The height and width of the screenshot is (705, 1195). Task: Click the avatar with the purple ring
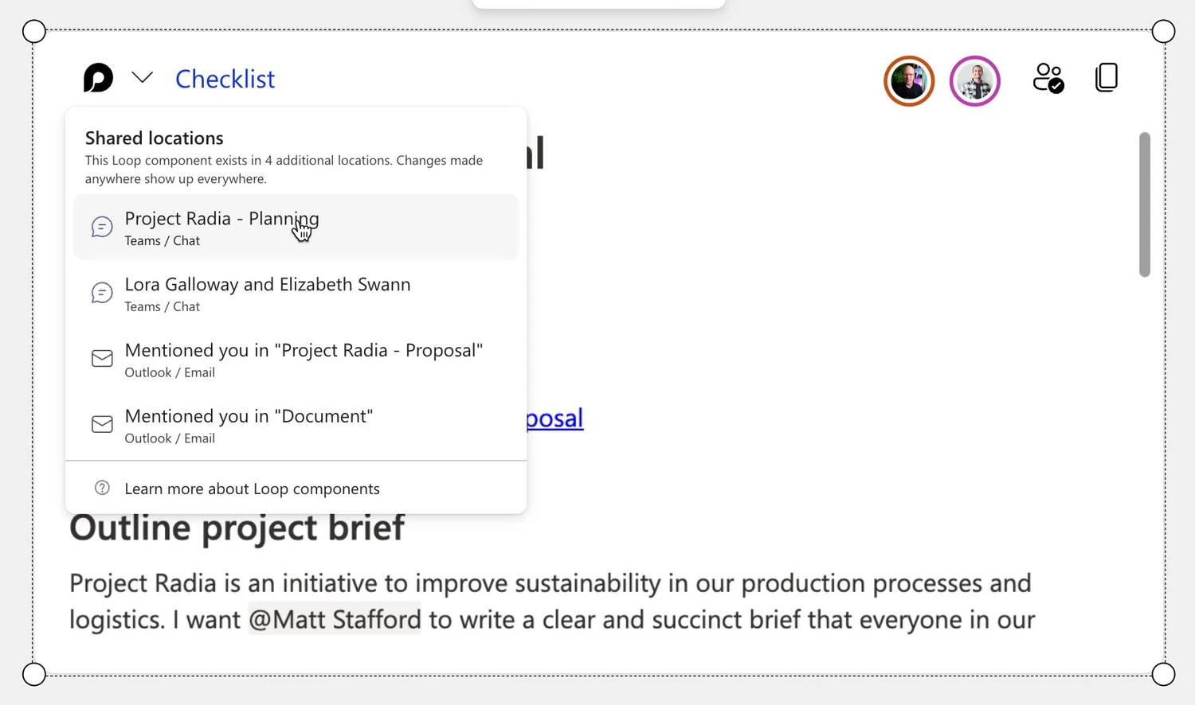974,80
